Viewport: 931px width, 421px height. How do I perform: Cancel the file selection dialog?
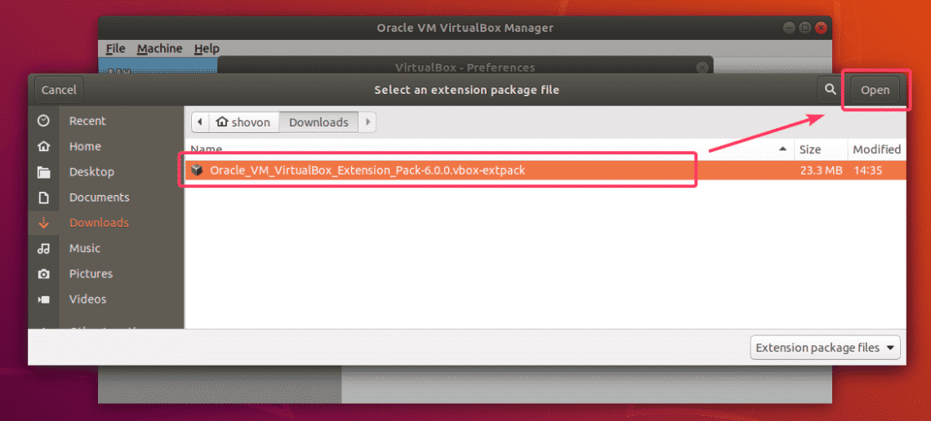click(59, 90)
